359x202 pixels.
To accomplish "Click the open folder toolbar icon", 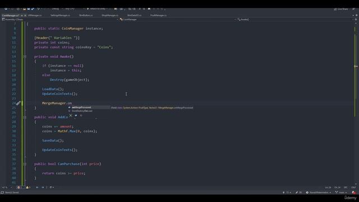I will tap(24, 9).
